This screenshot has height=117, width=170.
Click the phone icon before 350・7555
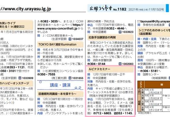tap(39, 75)
